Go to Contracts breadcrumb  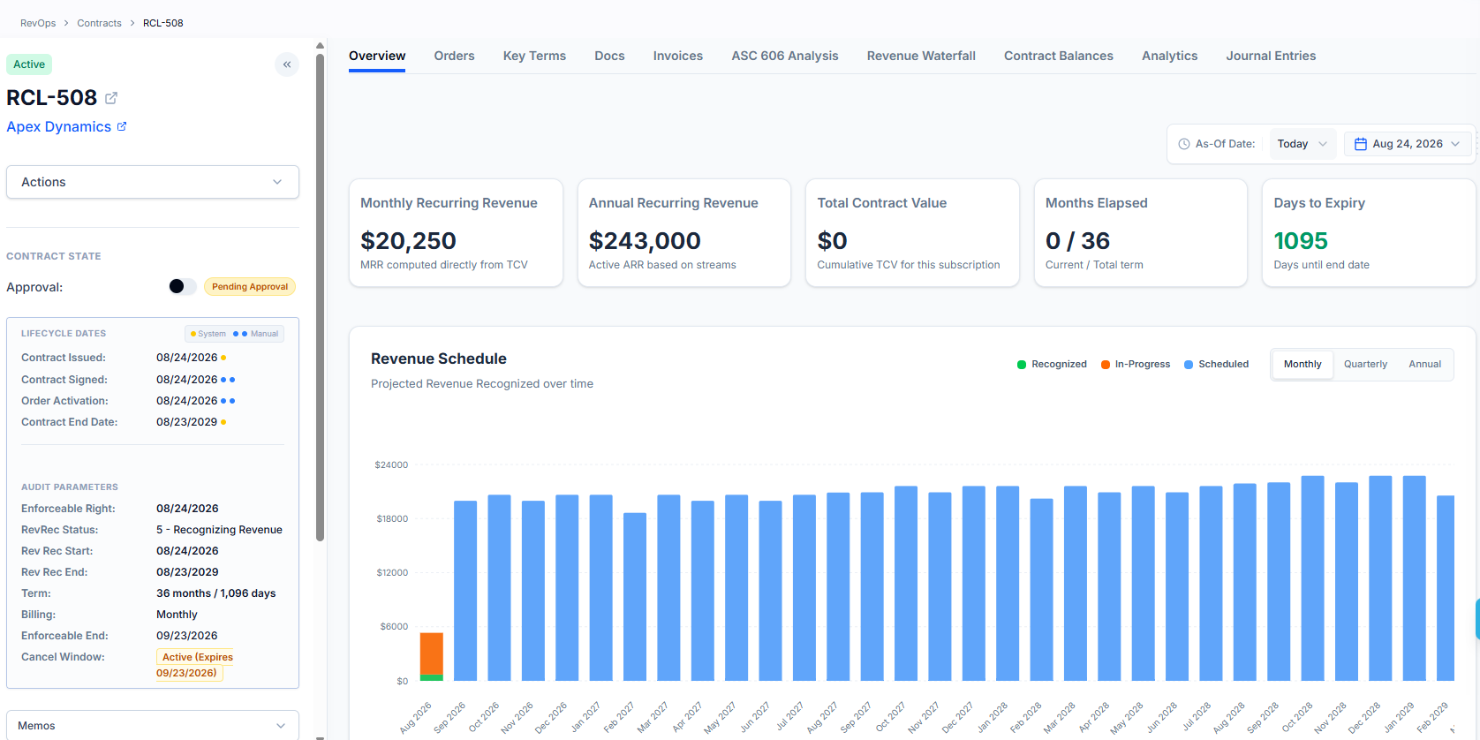click(99, 23)
